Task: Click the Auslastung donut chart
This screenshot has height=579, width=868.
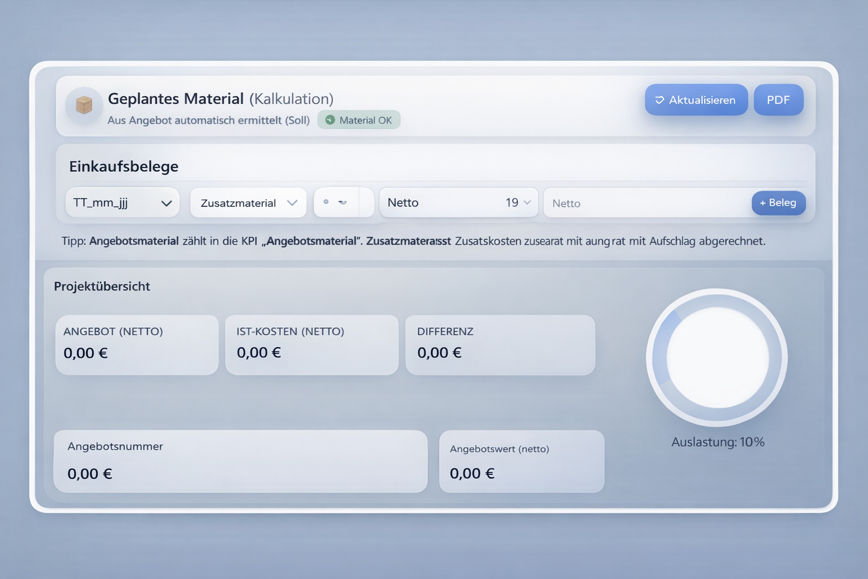Action: [x=717, y=357]
